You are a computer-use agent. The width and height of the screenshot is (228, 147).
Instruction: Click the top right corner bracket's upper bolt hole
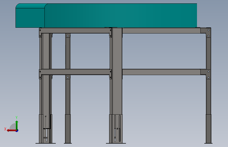click(209, 30)
